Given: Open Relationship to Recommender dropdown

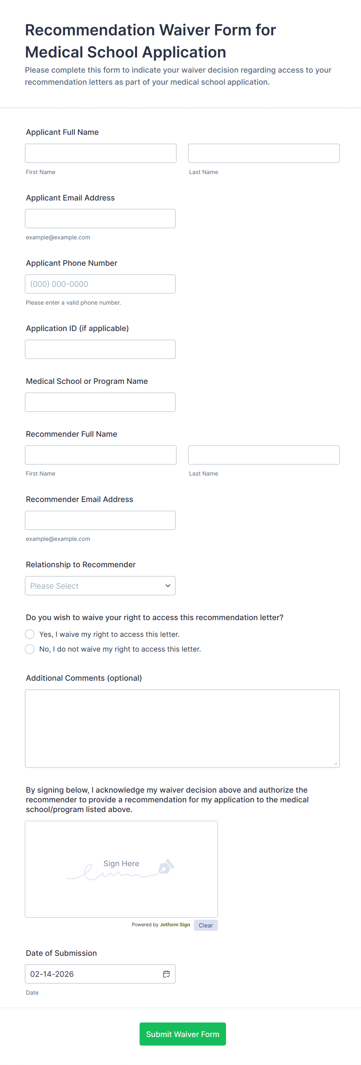Looking at the screenshot, I should tap(100, 586).
